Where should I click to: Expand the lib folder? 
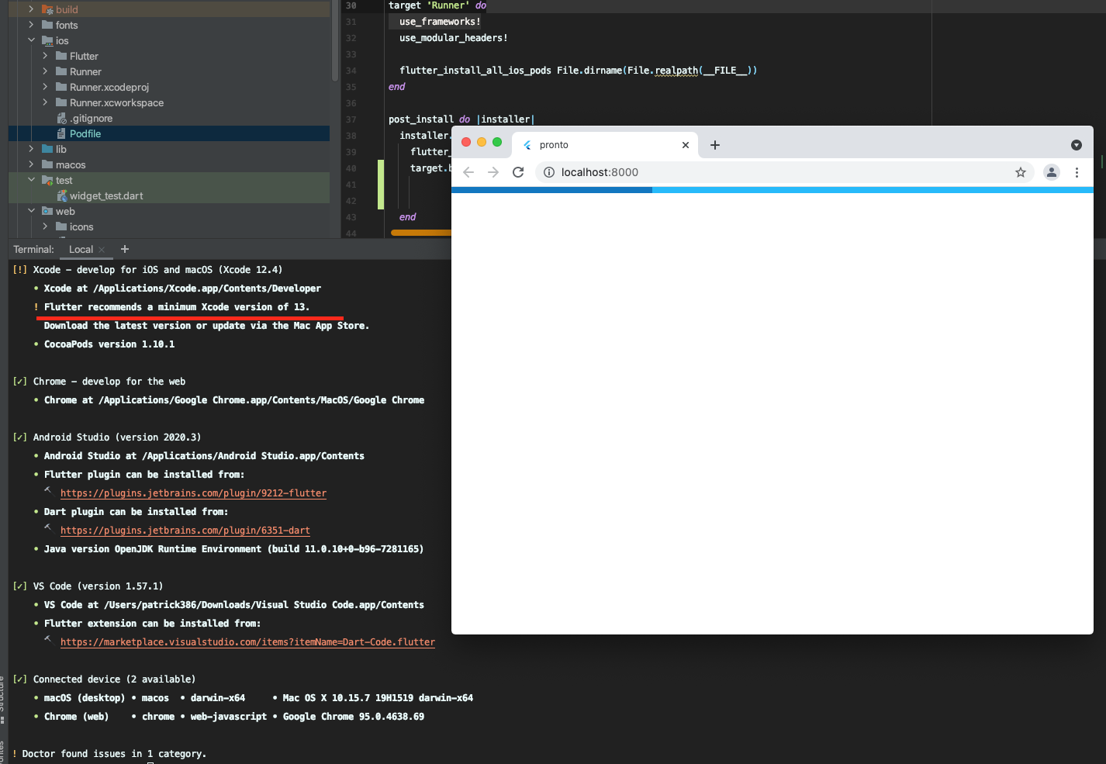click(31, 149)
